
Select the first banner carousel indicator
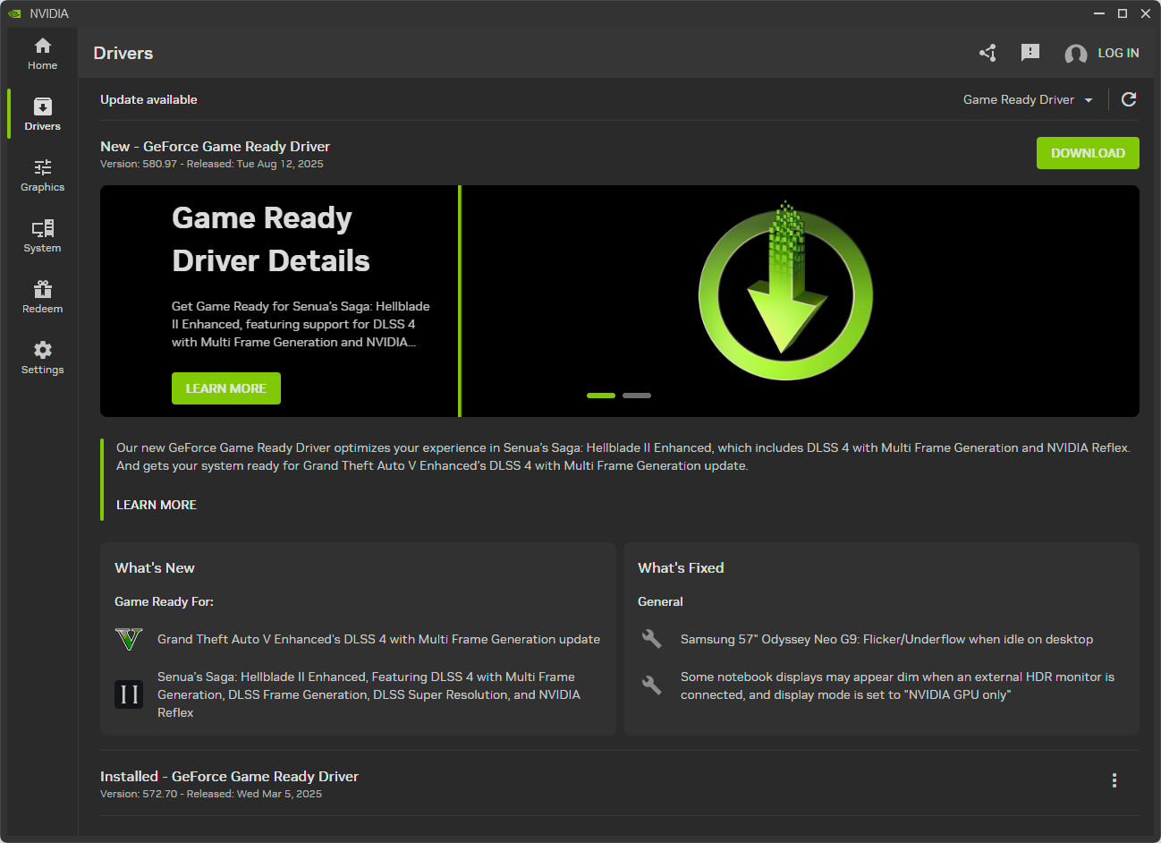[601, 396]
